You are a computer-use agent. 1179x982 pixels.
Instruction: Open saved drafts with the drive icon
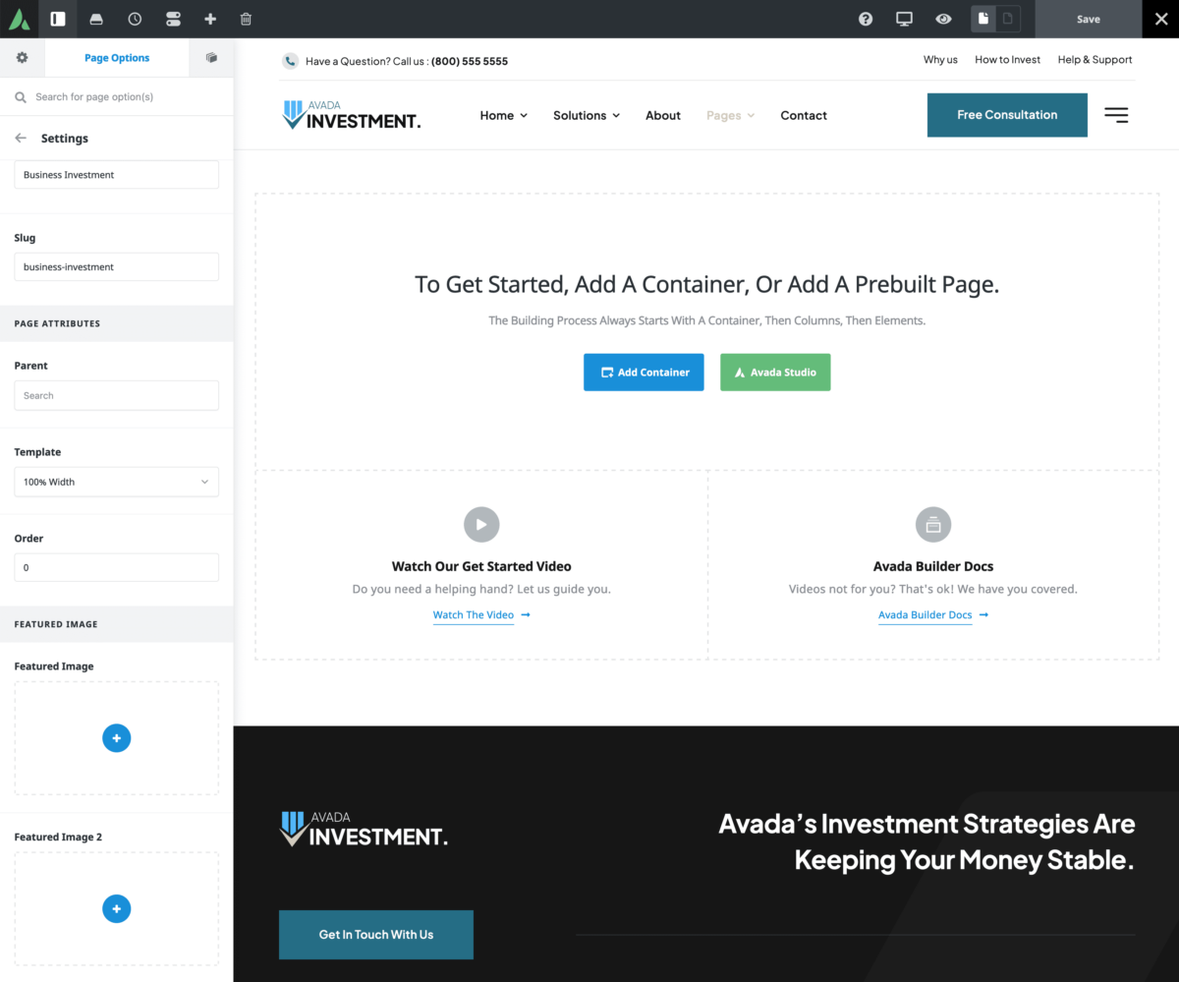pyautogui.click(x=95, y=19)
